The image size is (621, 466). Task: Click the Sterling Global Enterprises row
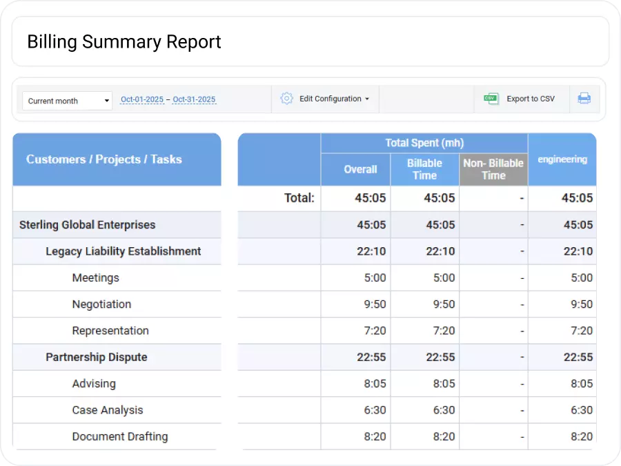click(87, 224)
